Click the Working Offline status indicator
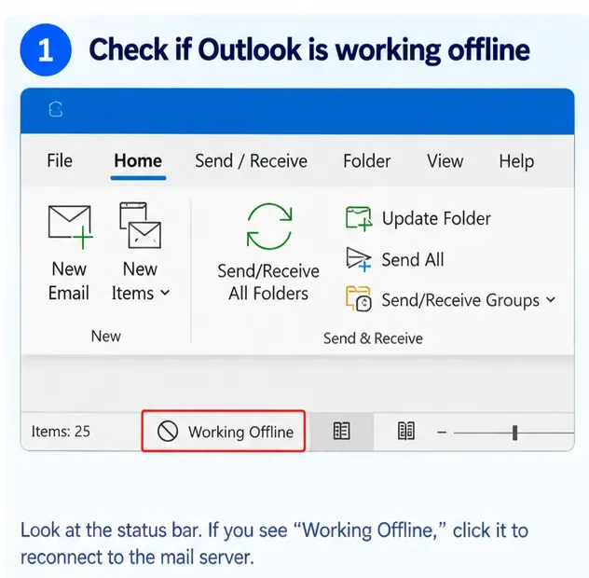The image size is (589, 578). click(x=223, y=431)
